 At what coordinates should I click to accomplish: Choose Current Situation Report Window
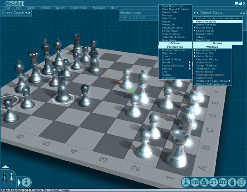coord(217,19)
